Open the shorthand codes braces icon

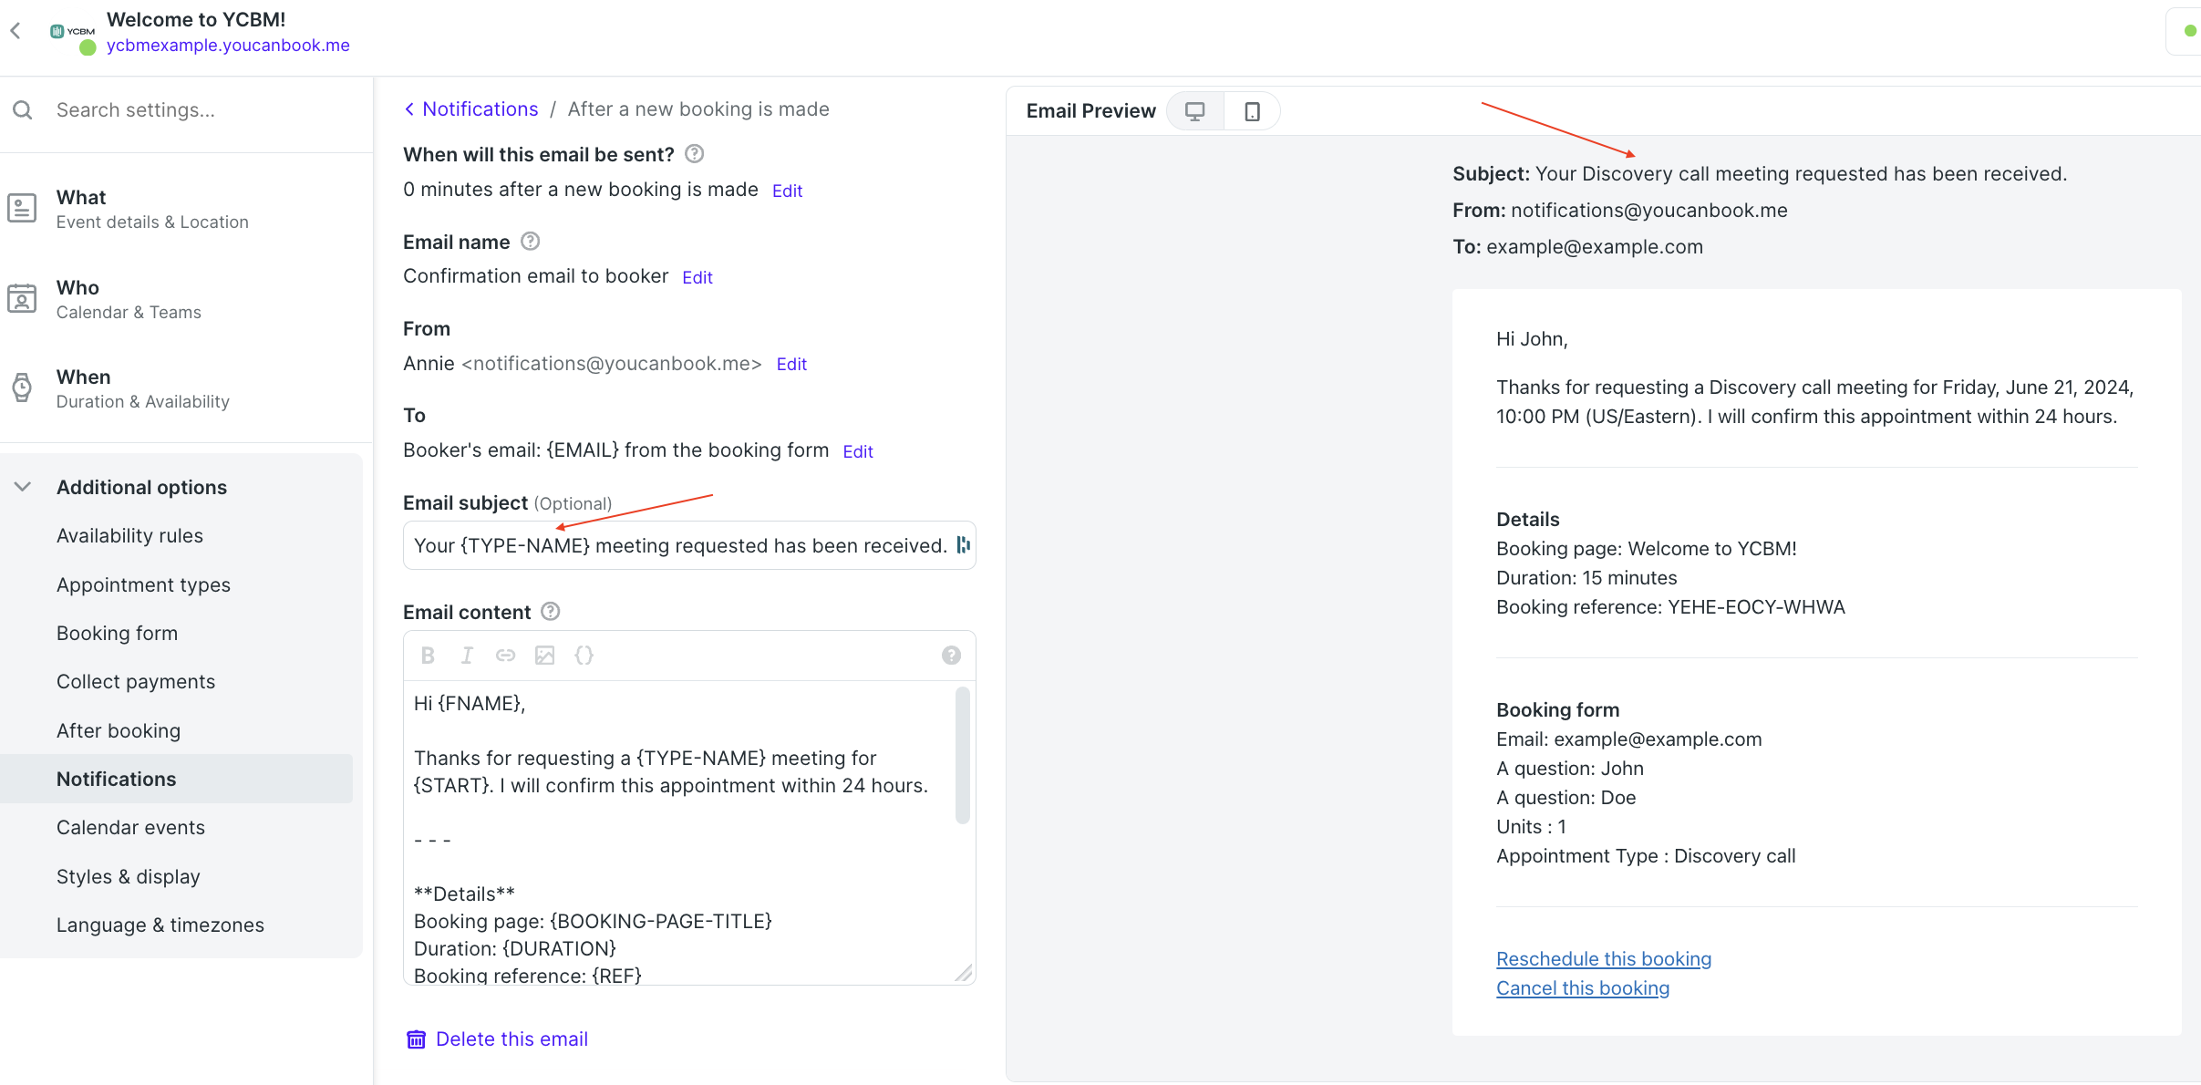click(x=584, y=656)
